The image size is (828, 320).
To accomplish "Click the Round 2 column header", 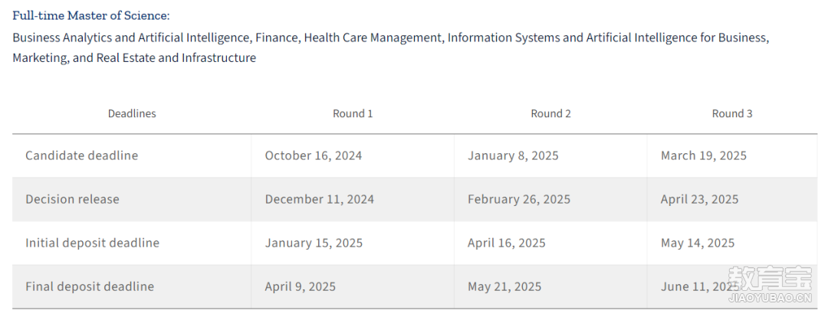I will point(550,113).
